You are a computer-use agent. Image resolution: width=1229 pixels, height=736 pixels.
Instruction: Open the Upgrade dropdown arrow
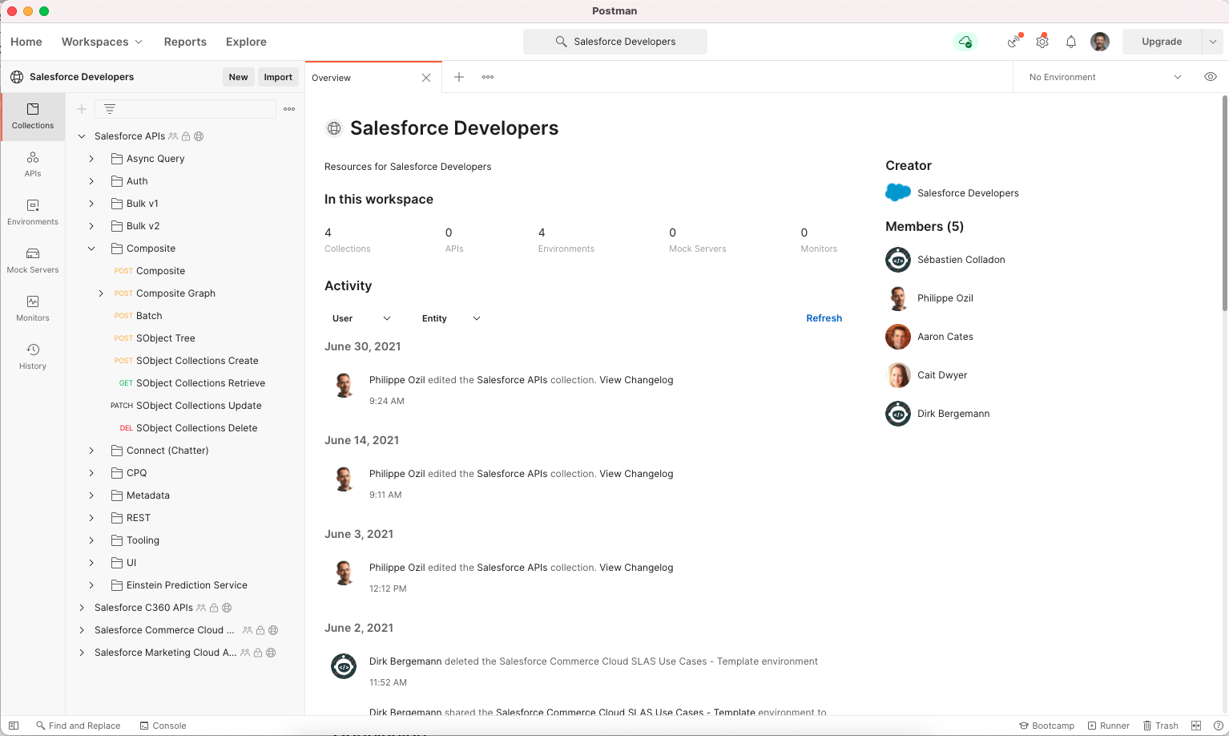(x=1213, y=42)
